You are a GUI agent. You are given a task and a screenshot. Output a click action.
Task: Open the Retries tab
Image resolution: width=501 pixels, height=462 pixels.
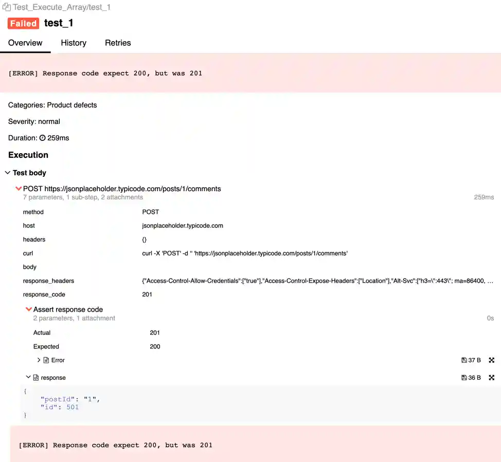pos(118,43)
